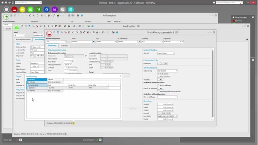This screenshot has height=145, width=258.
Task: Switch to Planering tab
Action: pos(52,46)
